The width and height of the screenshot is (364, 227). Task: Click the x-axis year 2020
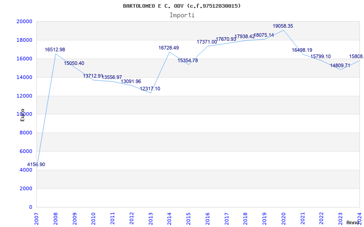[283, 219]
